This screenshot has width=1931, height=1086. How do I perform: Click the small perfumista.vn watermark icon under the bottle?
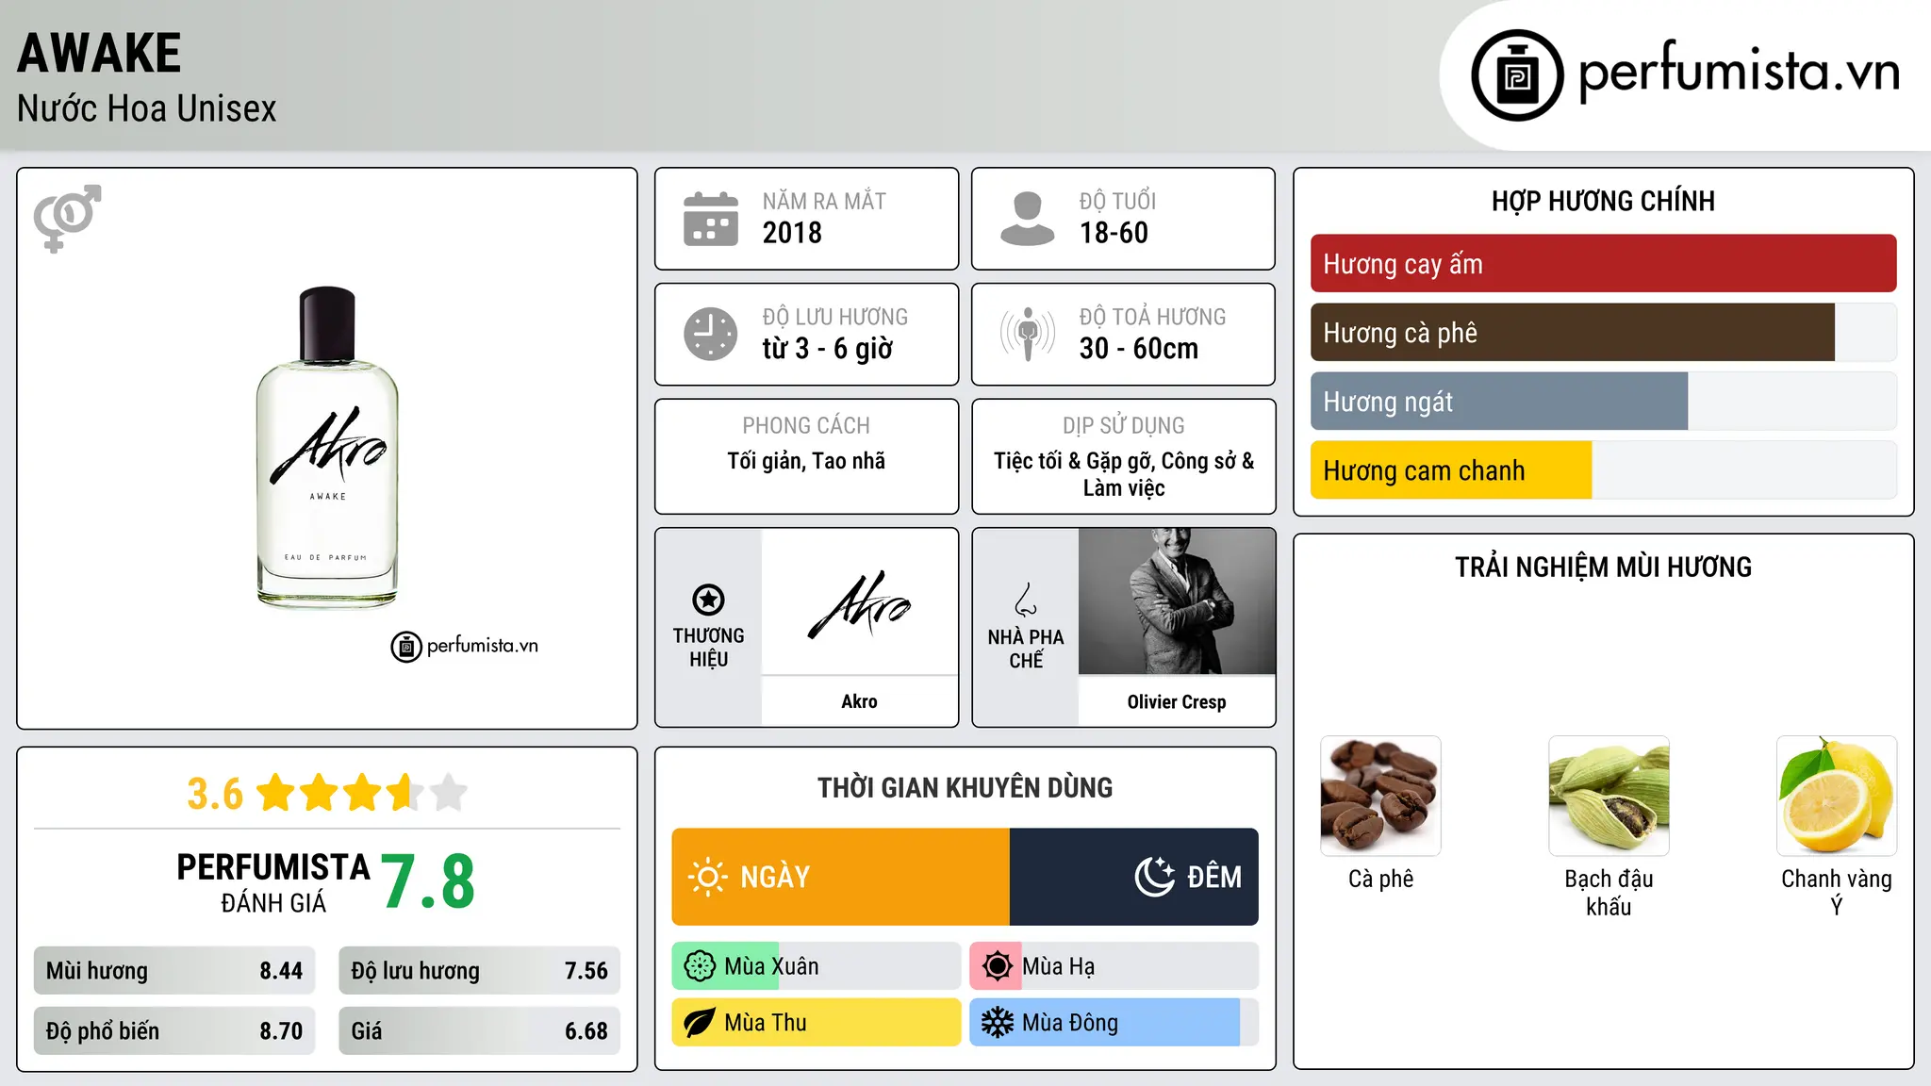tap(406, 647)
